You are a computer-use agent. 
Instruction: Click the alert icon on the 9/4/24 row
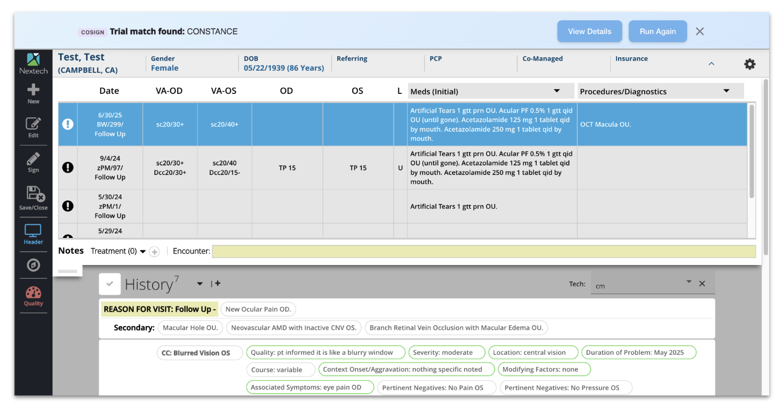tap(68, 167)
